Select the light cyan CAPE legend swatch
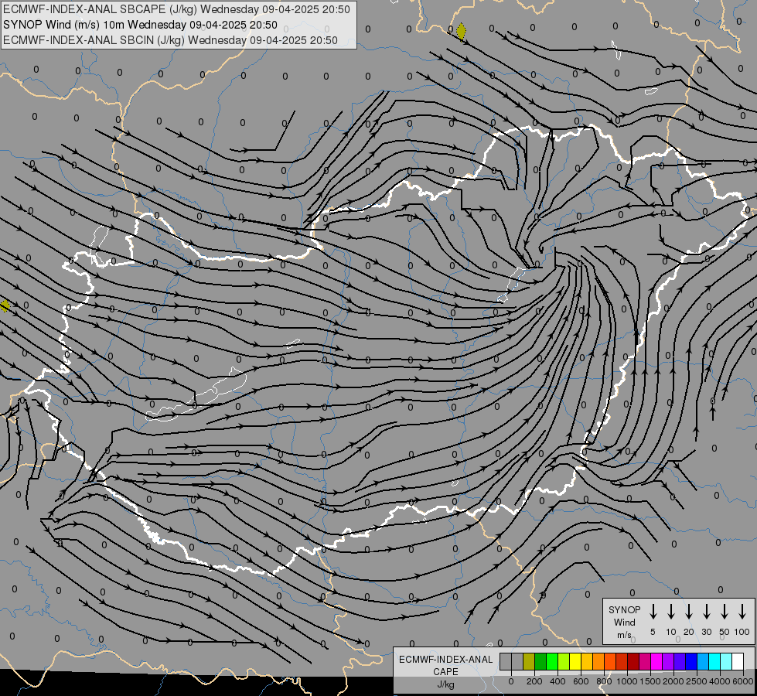 pyautogui.click(x=727, y=661)
